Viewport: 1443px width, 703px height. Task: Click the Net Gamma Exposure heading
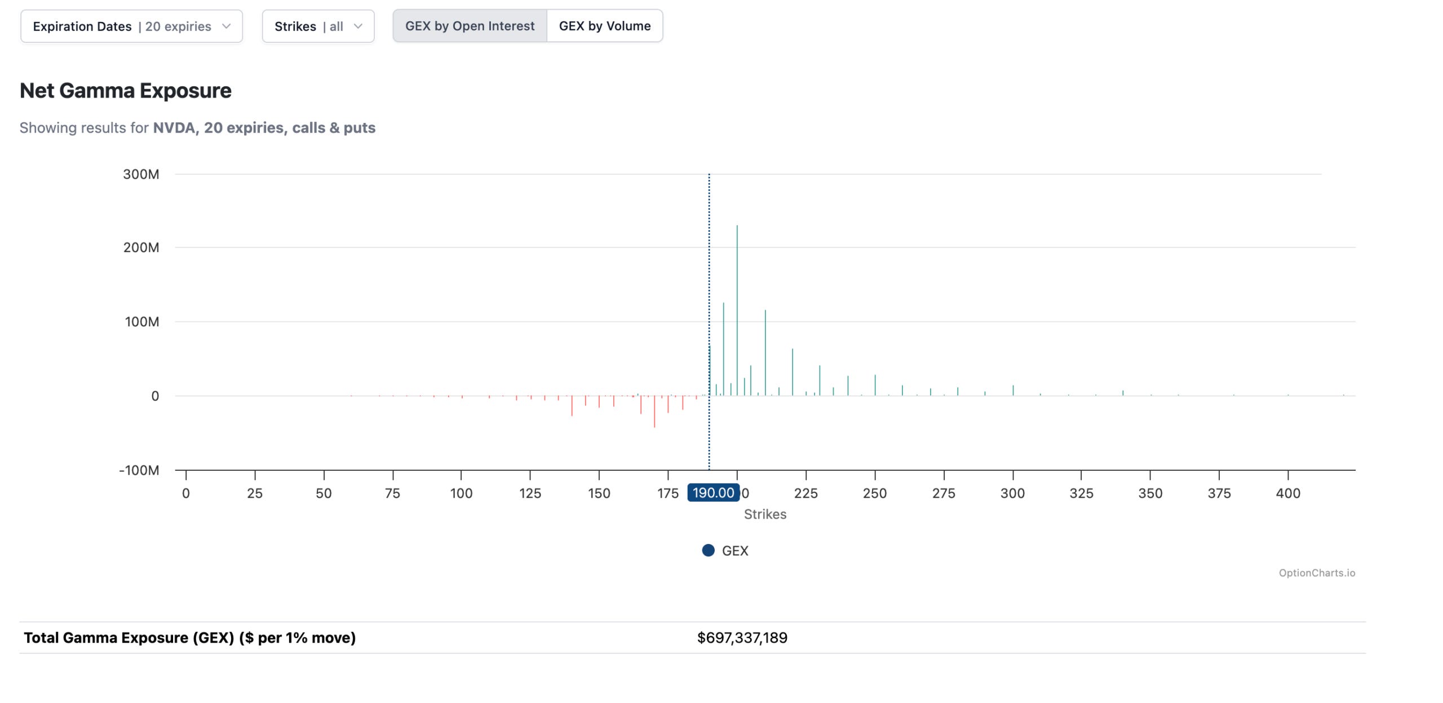click(126, 91)
